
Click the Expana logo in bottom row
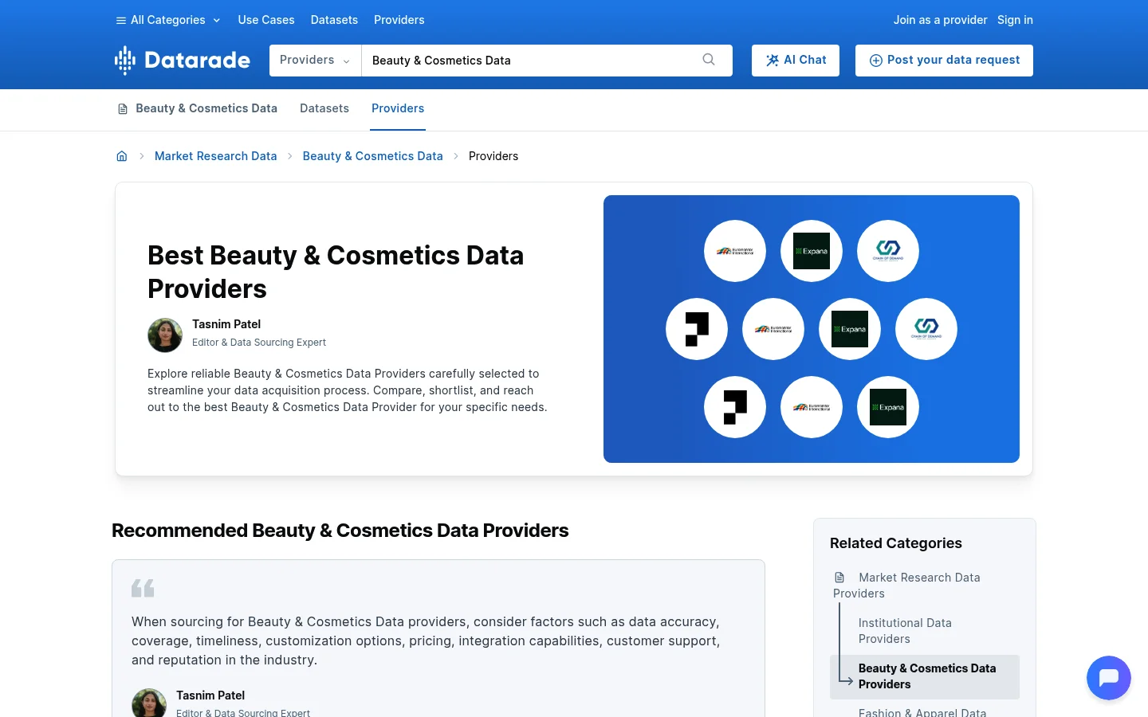[888, 407]
